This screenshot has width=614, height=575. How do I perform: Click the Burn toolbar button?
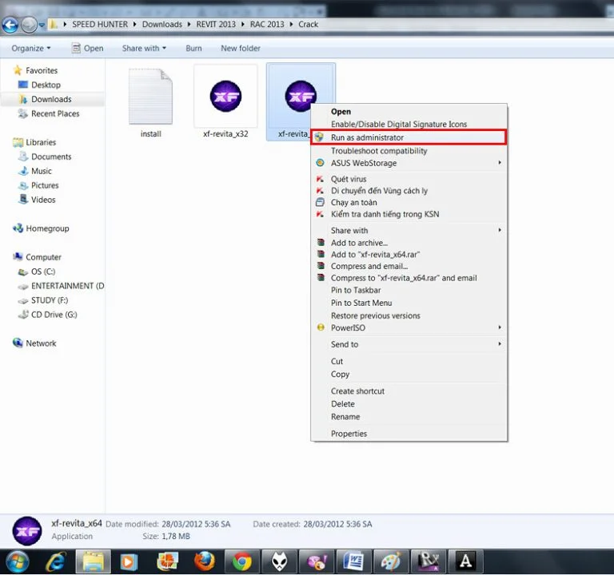pos(193,49)
